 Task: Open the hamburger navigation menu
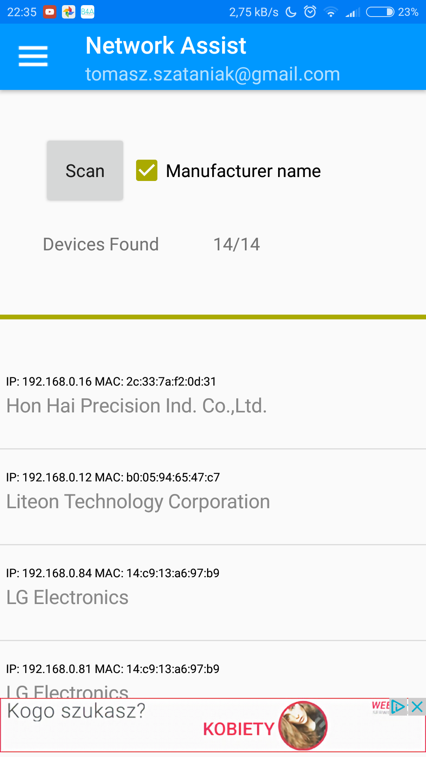coord(33,56)
